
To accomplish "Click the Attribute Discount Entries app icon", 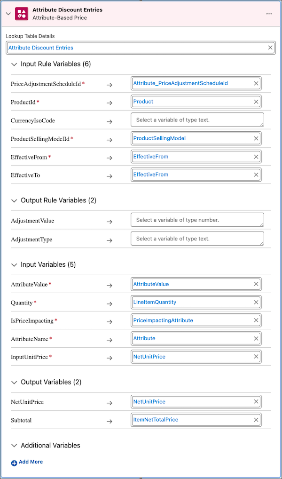I will (21, 13).
